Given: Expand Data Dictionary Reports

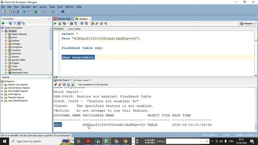Looking at the screenshot, I should pyautogui.click(x=2, y=88).
